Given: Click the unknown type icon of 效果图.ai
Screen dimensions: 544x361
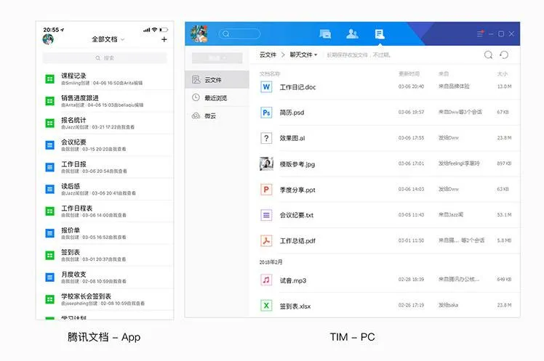Looking at the screenshot, I should pos(266,138).
